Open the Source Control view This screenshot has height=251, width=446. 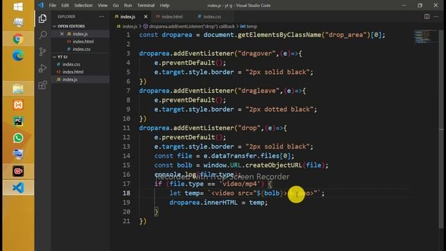click(x=43, y=52)
